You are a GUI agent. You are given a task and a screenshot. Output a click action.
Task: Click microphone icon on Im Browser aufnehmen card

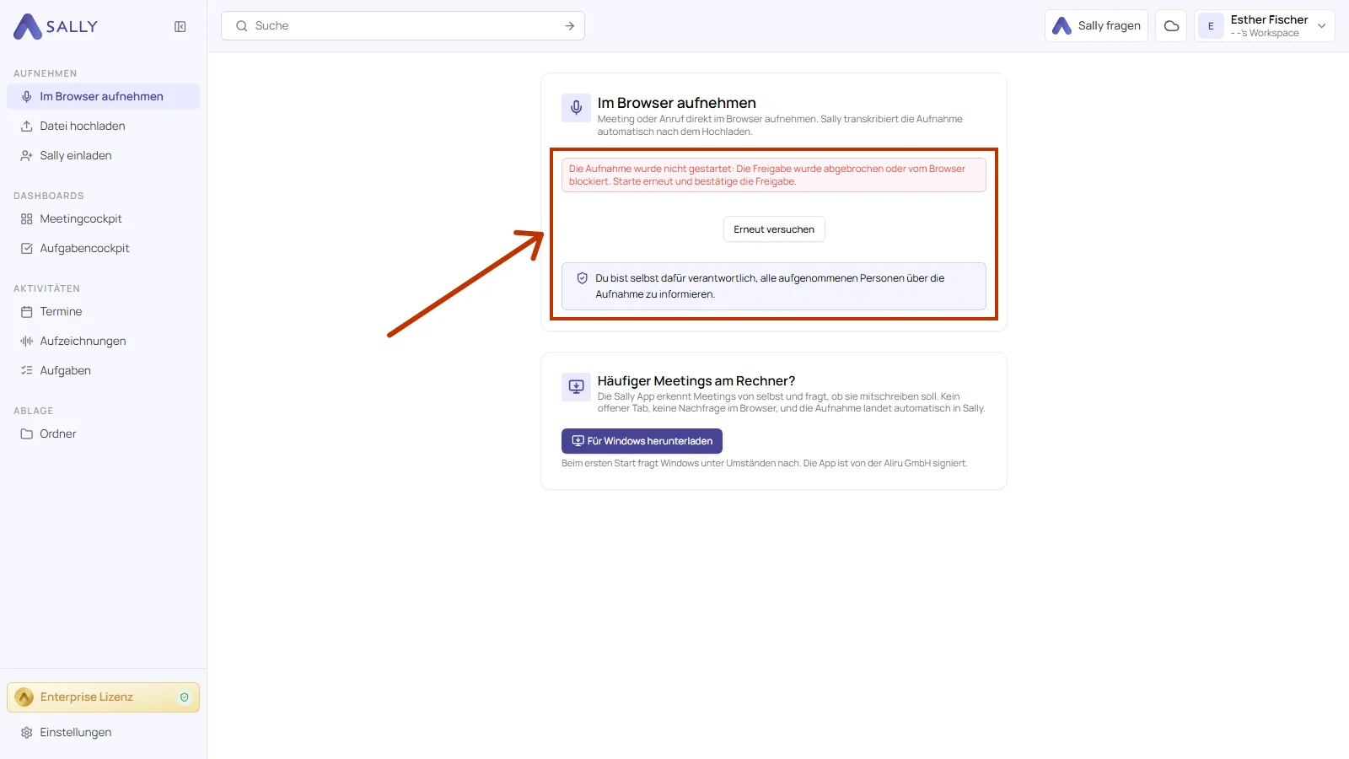click(576, 108)
